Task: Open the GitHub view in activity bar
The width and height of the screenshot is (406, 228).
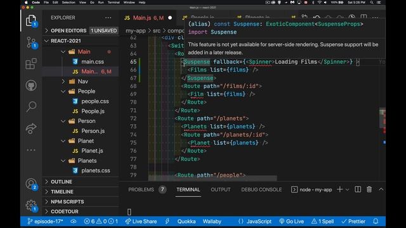Action: (31, 85)
